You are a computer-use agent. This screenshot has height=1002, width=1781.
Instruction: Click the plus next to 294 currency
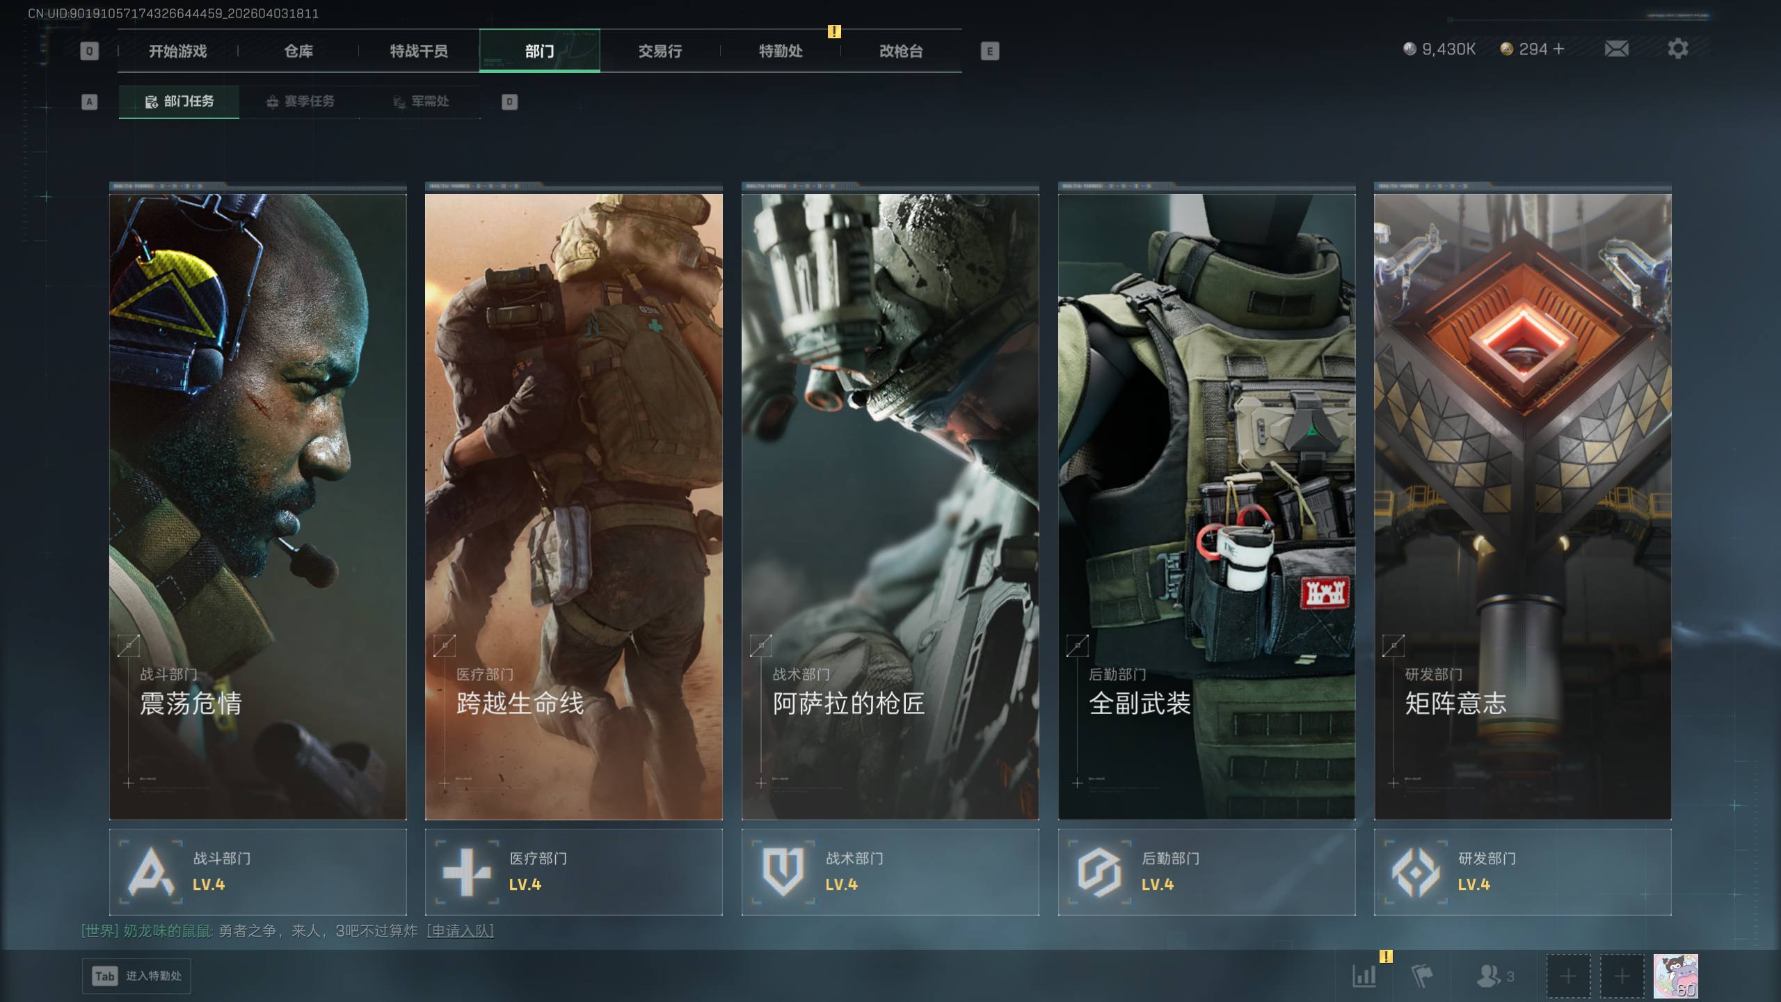click(x=1558, y=49)
